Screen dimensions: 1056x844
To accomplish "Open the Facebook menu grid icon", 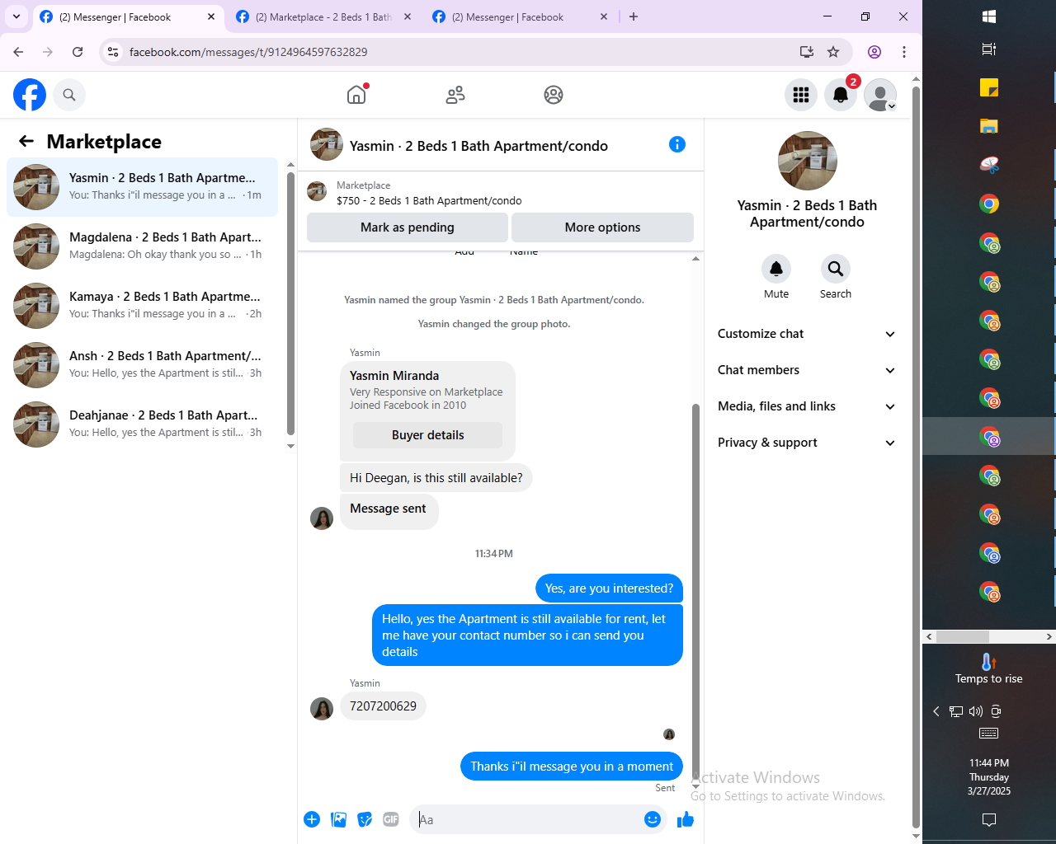I will 801,95.
